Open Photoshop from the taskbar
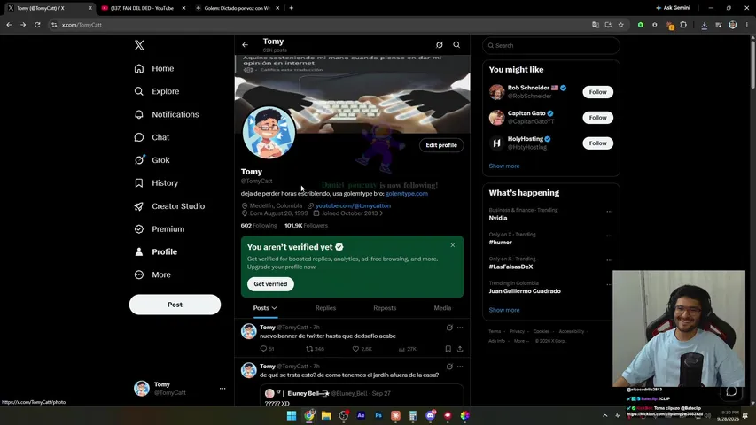 pos(378,415)
